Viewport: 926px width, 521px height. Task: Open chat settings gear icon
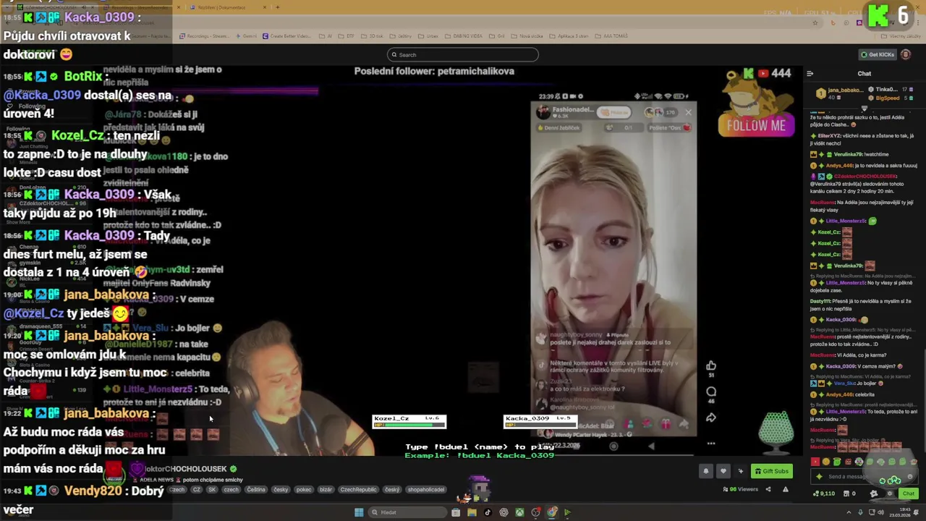(890, 494)
